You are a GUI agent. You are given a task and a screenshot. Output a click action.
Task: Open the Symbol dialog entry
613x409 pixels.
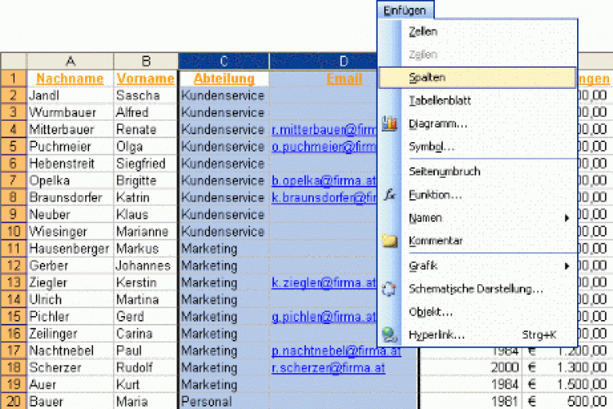[431, 147]
